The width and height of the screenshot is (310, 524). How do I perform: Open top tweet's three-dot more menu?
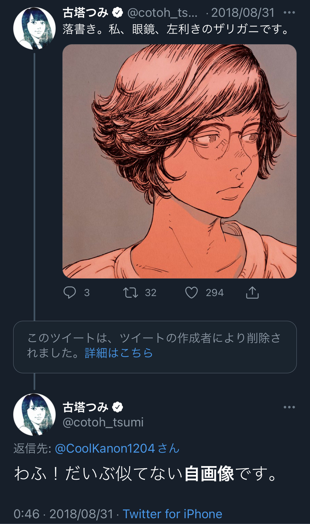coord(289,13)
